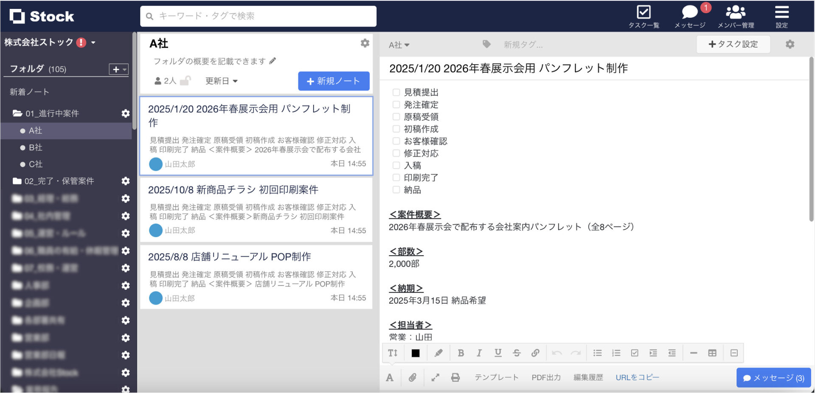Mark 初稿作成 as done

pos(396,129)
